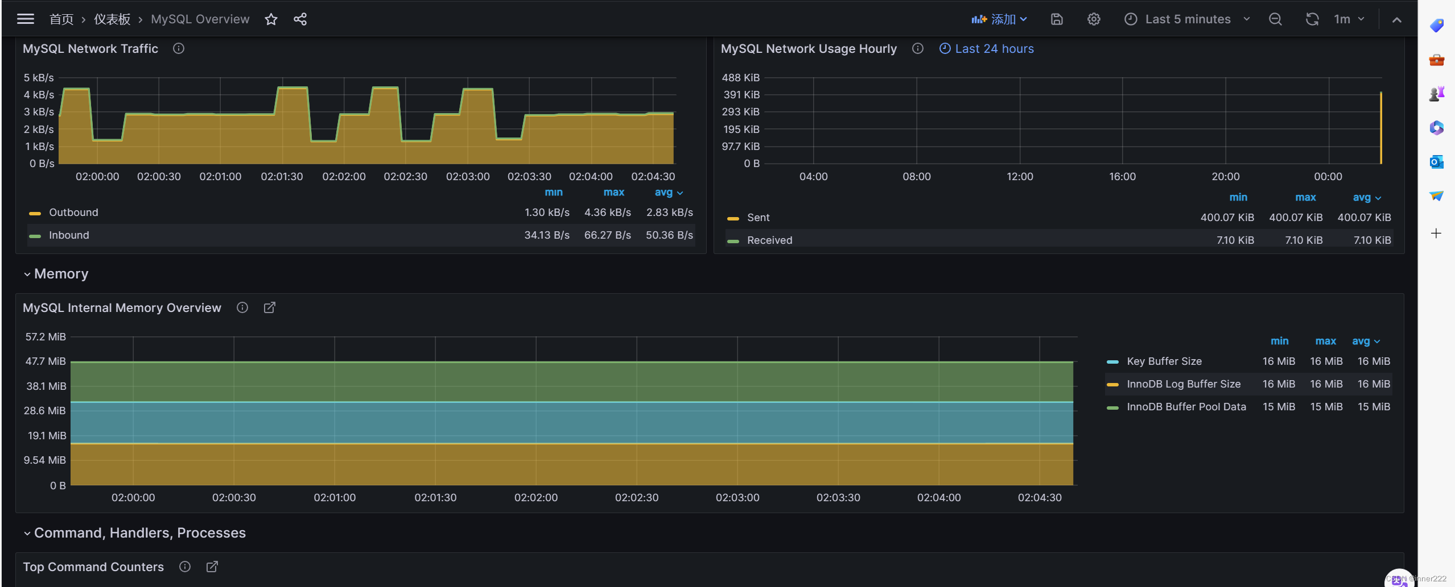Change Key Buffer Size color swatch
Viewport: 1455px width, 587px height.
click(1112, 362)
